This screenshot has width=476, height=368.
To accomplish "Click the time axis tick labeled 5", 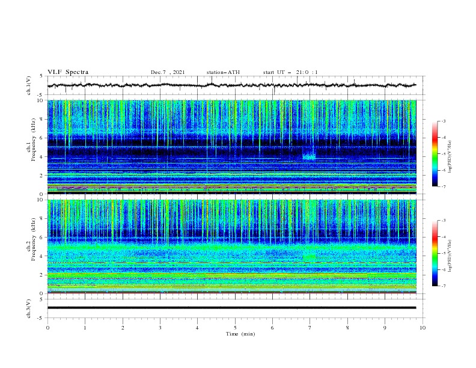I will tap(235, 328).
